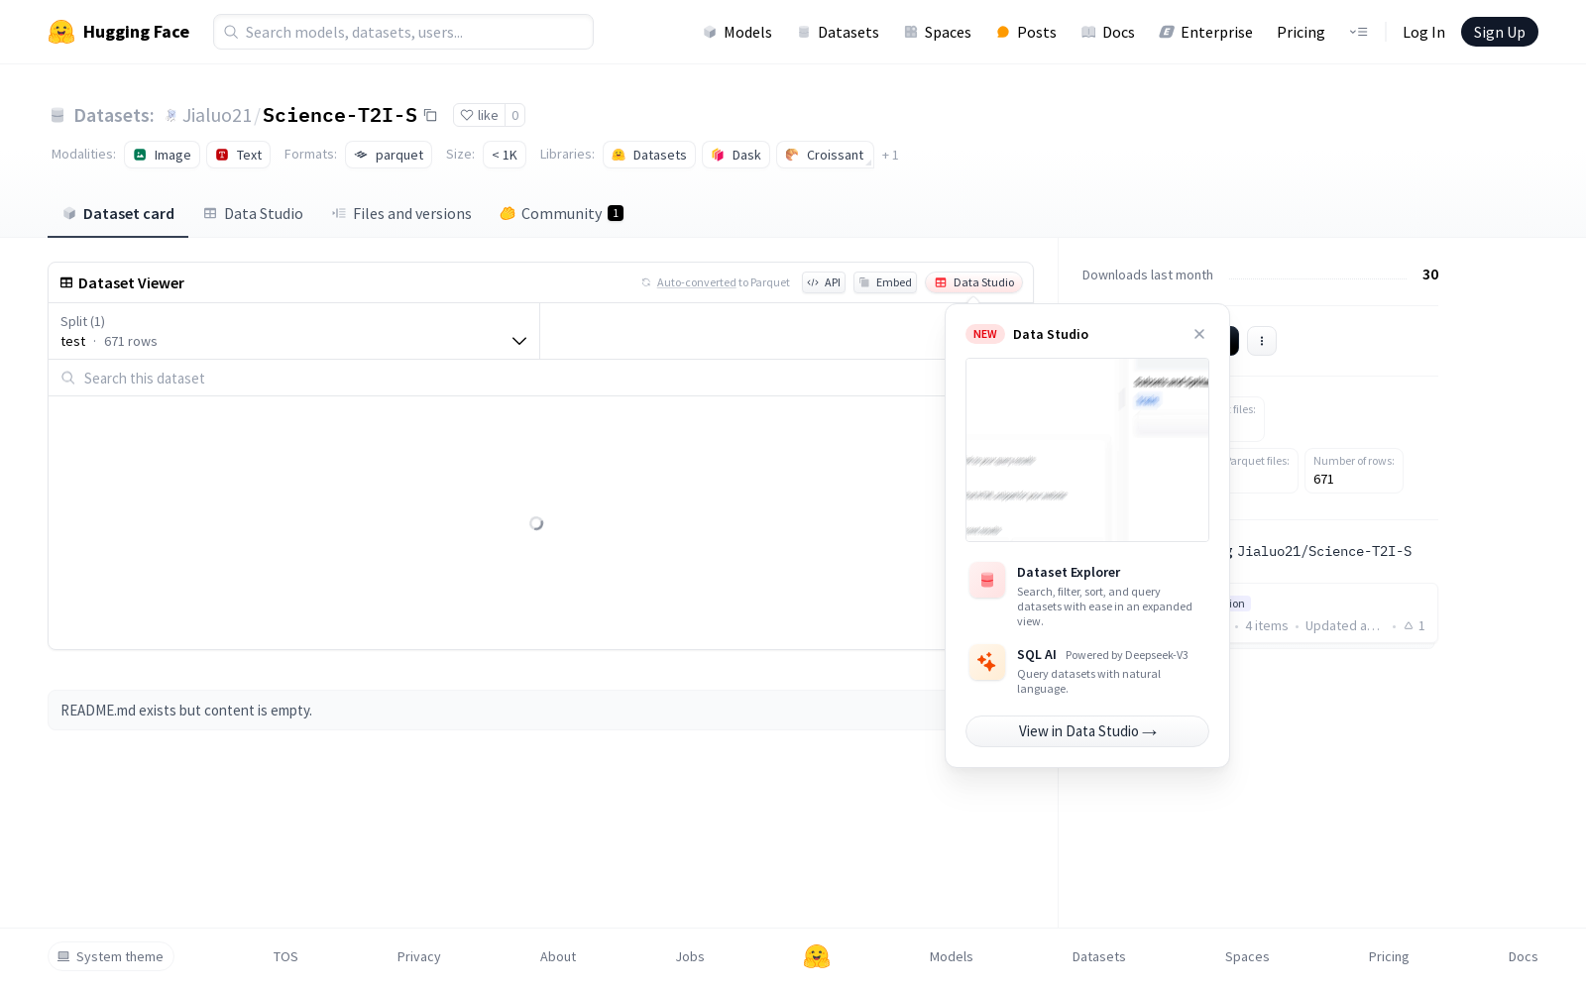Open the Pricing footer link
1586x991 pixels.
point(1389,956)
